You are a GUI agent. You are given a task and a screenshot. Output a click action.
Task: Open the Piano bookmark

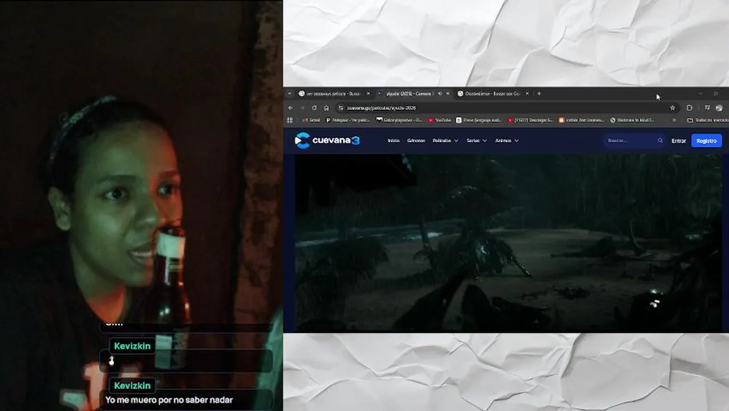[x=479, y=120]
